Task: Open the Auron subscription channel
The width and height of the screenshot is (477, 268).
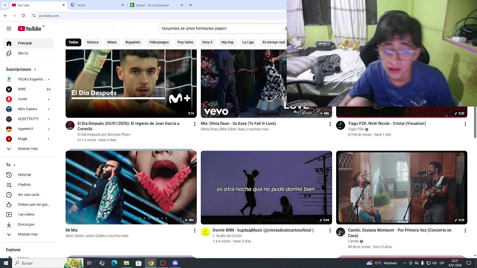Action: (x=28, y=99)
